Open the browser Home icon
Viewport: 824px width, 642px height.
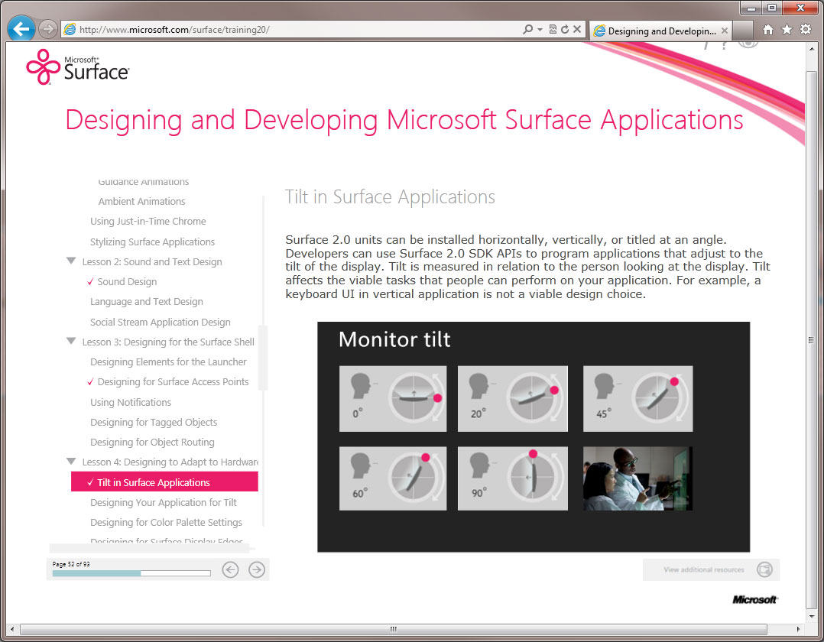(x=767, y=29)
